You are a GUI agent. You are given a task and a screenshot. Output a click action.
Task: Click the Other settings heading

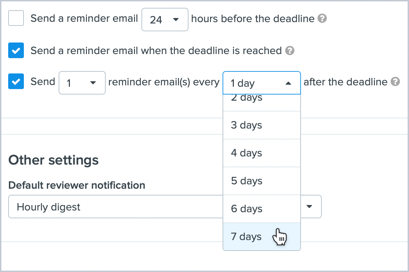point(54,160)
